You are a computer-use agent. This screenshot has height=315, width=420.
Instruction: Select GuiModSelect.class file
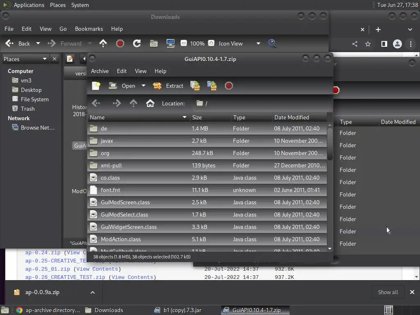[x=207, y=215]
